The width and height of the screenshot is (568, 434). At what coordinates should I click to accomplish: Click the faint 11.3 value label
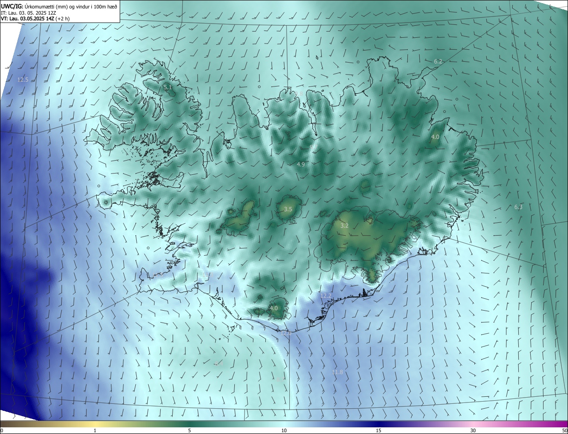tap(208, 275)
